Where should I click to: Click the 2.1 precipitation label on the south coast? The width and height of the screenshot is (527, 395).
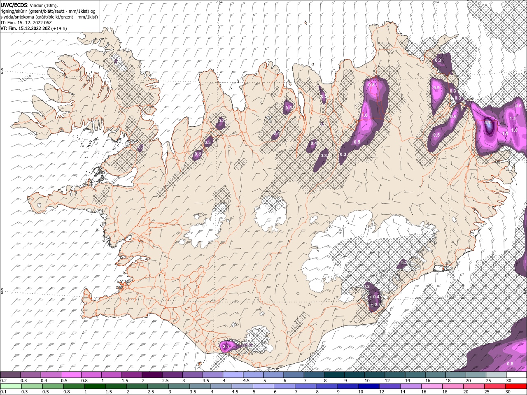click(226, 347)
